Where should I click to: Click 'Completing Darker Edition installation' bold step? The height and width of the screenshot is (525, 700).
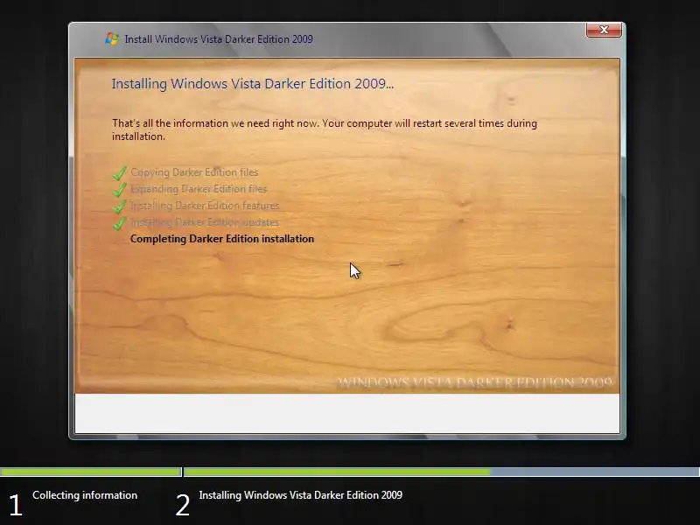pyautogui.click(x=222, y=239)
